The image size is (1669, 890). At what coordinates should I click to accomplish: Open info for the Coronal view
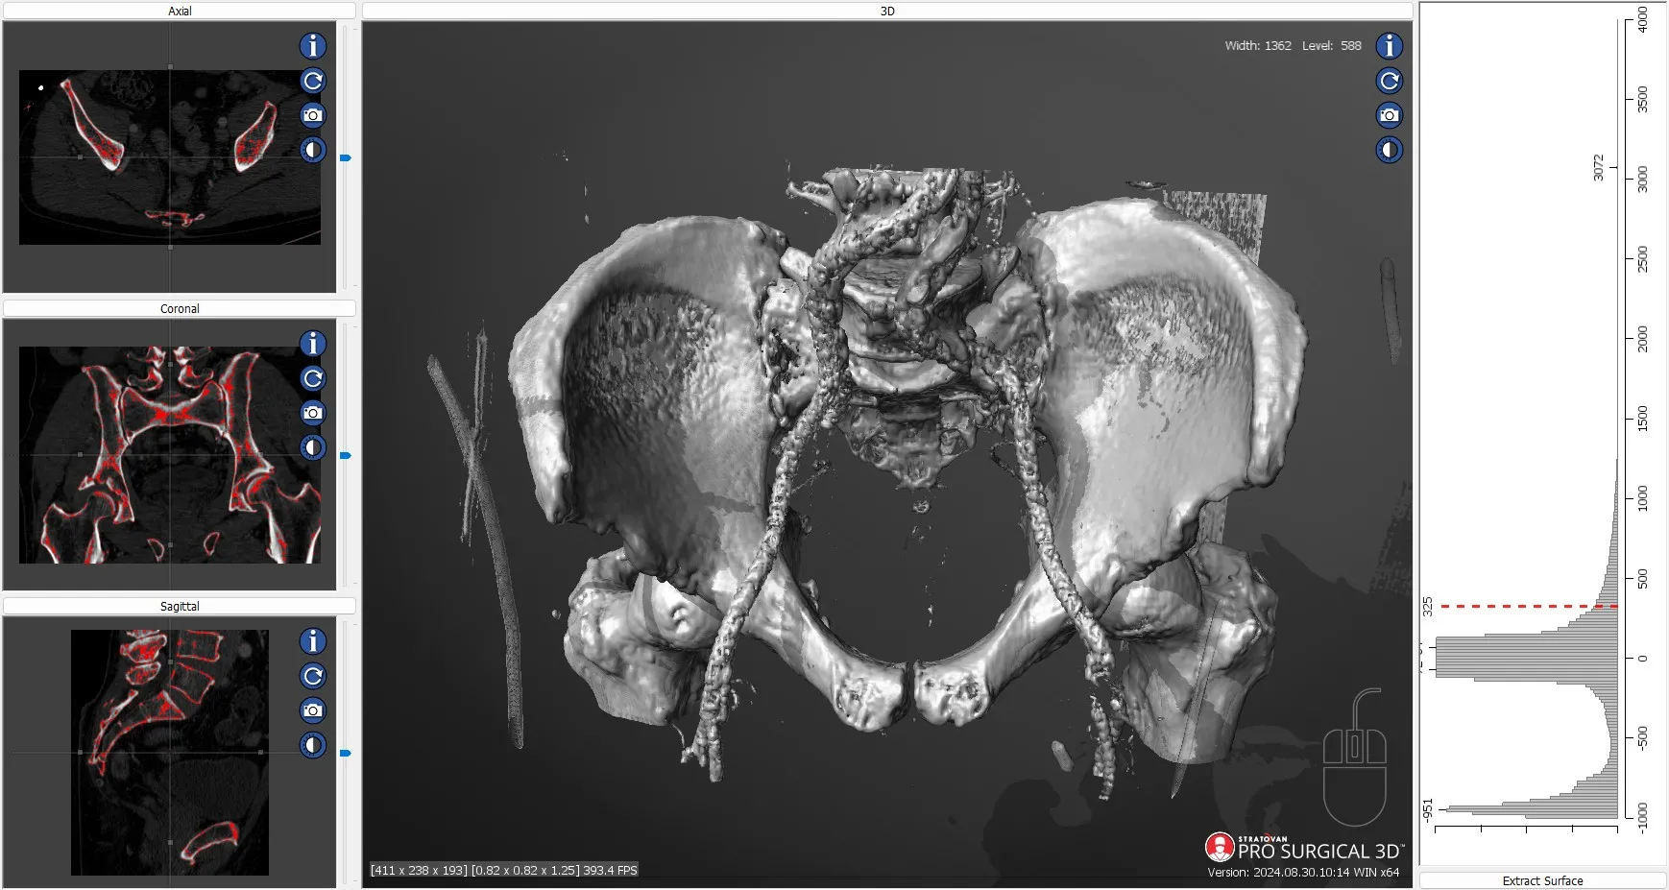coord(313,344)
